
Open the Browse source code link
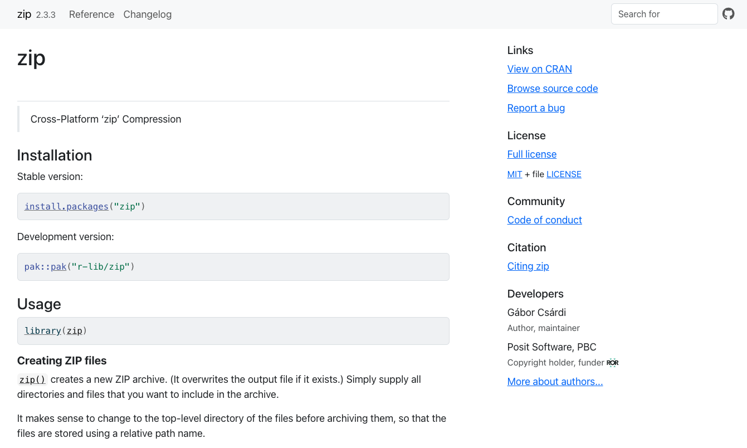[552, 89]
